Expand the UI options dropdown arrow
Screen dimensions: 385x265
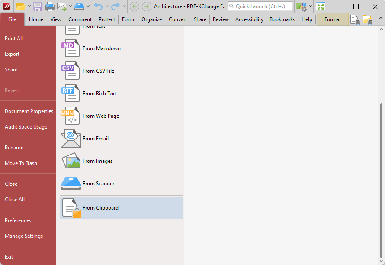coord(310,6)
